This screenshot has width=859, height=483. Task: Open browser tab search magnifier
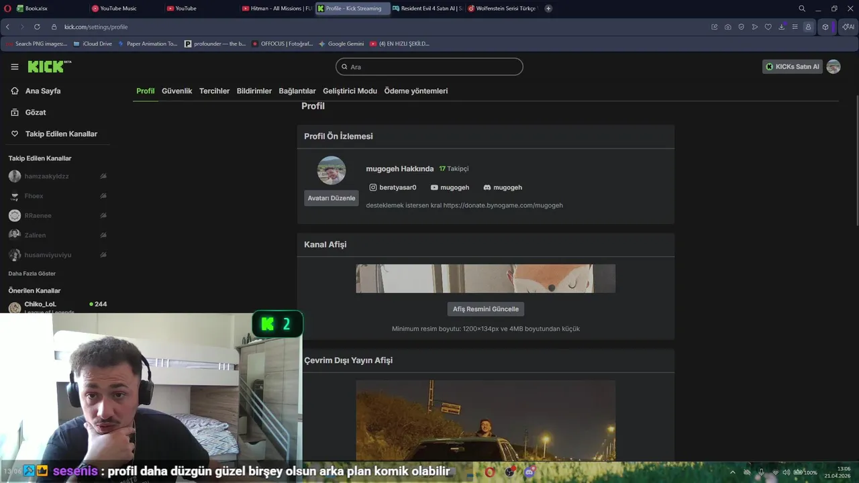(x=802, y=8)
